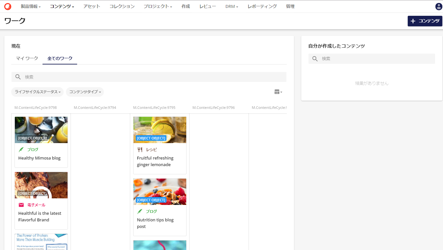Click column header M.ContentLifeCycle:9796
Image resolution: width=443 pixels, height=250 pixels.
coord(214,108)
